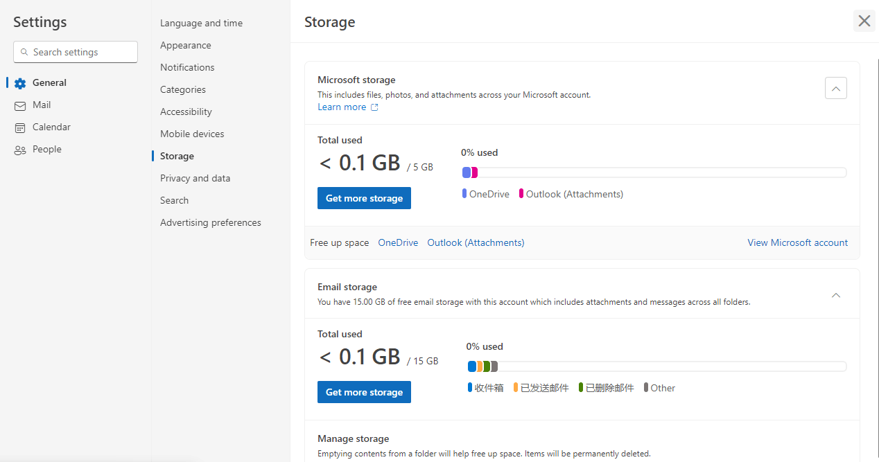This screenshot has width=879, height=462.
Task: Click the gray Other legend swatch
Action: tap(646, 388)
